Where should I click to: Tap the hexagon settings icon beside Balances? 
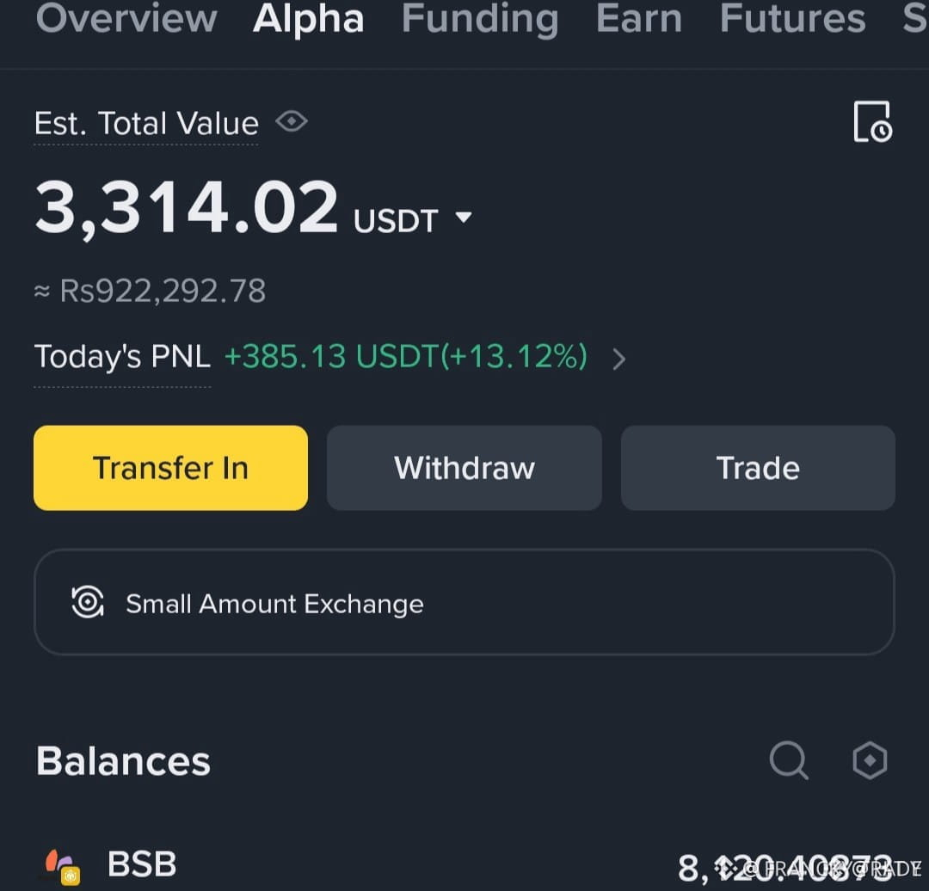click(870, 760)
